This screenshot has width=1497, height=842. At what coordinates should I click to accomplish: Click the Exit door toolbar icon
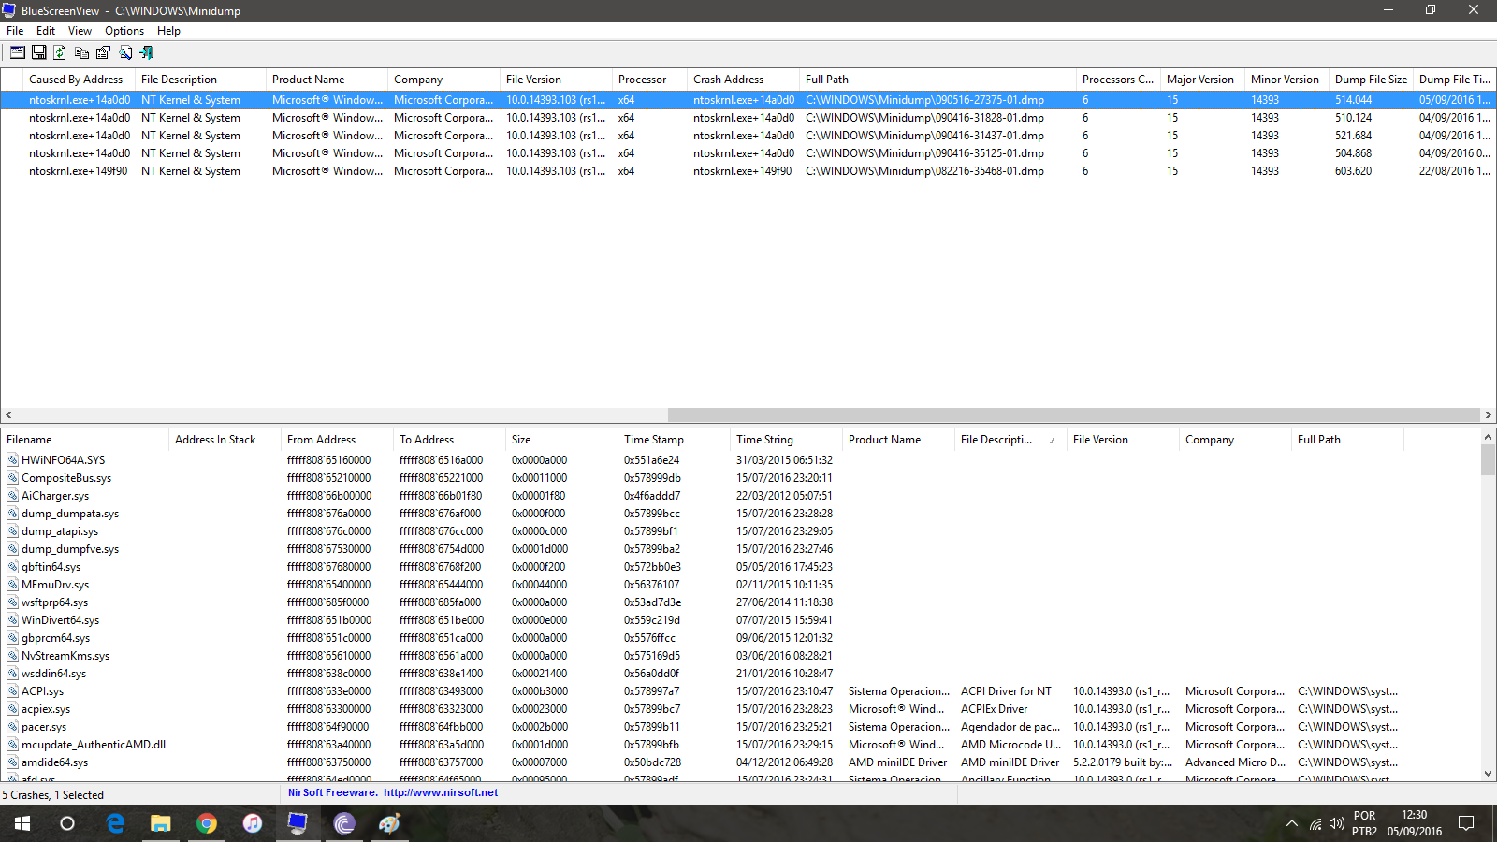(146, 52)
